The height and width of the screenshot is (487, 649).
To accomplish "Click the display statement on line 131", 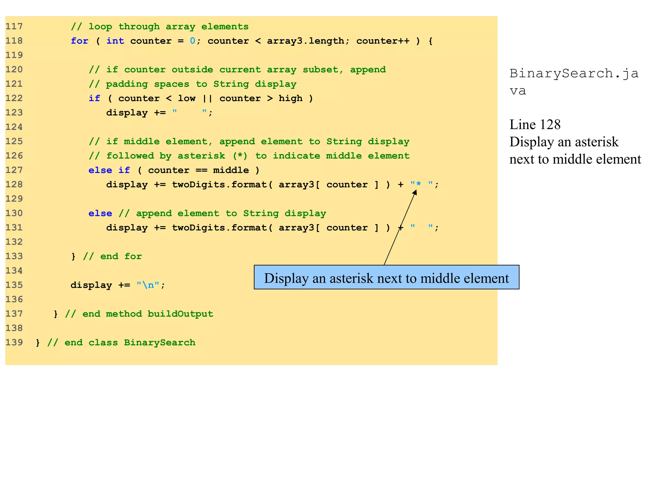I will click(273, 228).
